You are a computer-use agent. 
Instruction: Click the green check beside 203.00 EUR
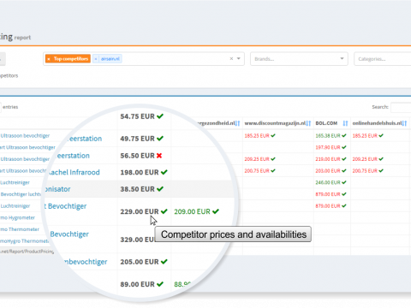[x=344, y=170]
